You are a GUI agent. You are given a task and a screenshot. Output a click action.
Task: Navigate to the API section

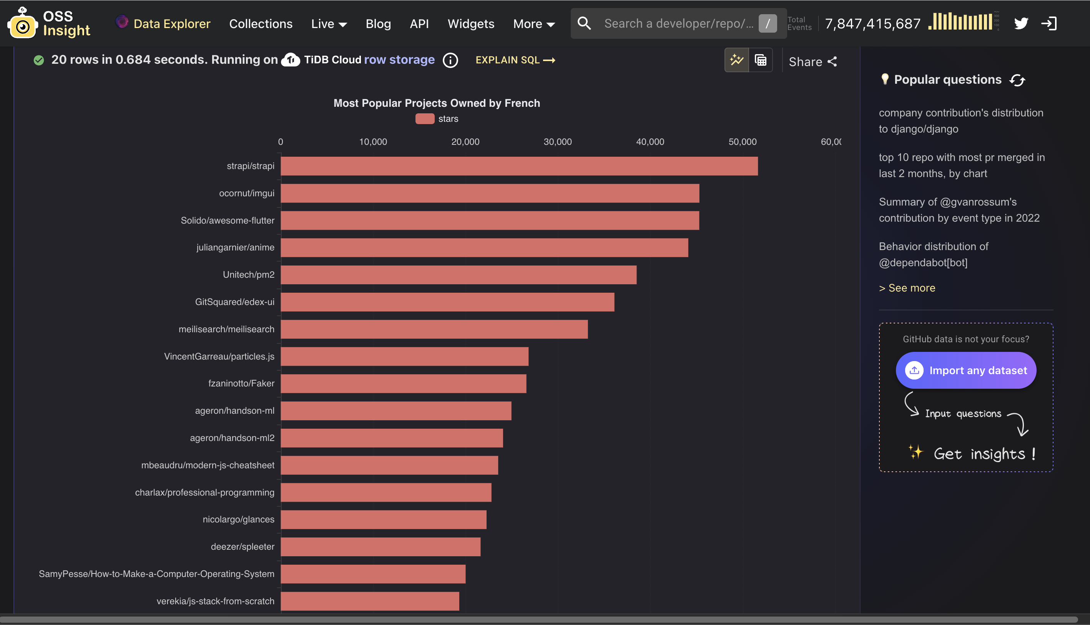click(419, 23)
